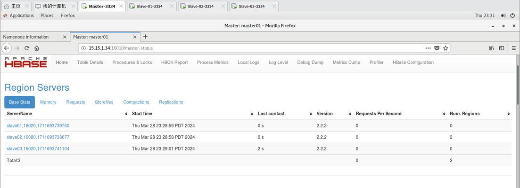Viewport: 520px width, 188px height.
Task: Select the Compactions tab
Action: point(136,102)
